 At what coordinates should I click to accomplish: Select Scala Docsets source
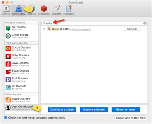click(21, 72)
